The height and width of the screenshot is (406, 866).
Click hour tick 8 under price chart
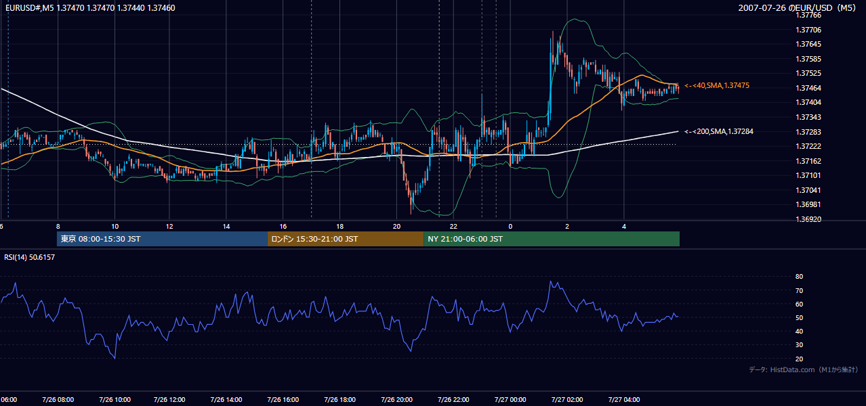click(58, 227)
